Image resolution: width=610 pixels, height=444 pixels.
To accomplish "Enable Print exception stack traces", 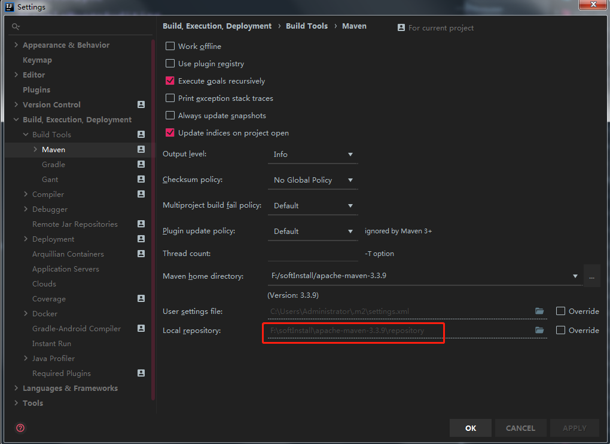I will click(x=170, y=98).
